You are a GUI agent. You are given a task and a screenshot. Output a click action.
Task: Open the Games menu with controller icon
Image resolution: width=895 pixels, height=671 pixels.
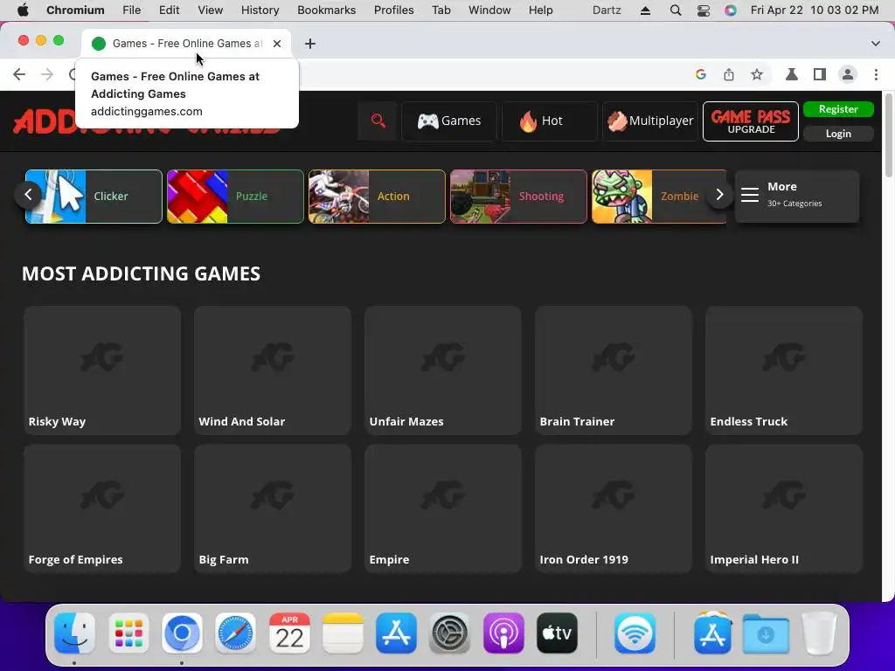pos(449,121)
